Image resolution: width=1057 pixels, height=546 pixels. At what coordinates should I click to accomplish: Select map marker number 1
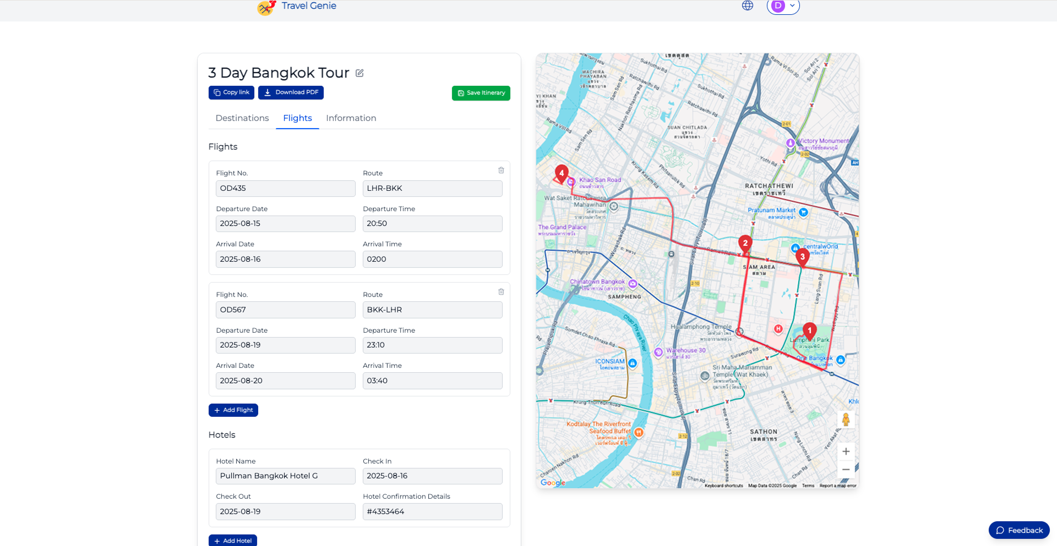(x=809, y=331)
